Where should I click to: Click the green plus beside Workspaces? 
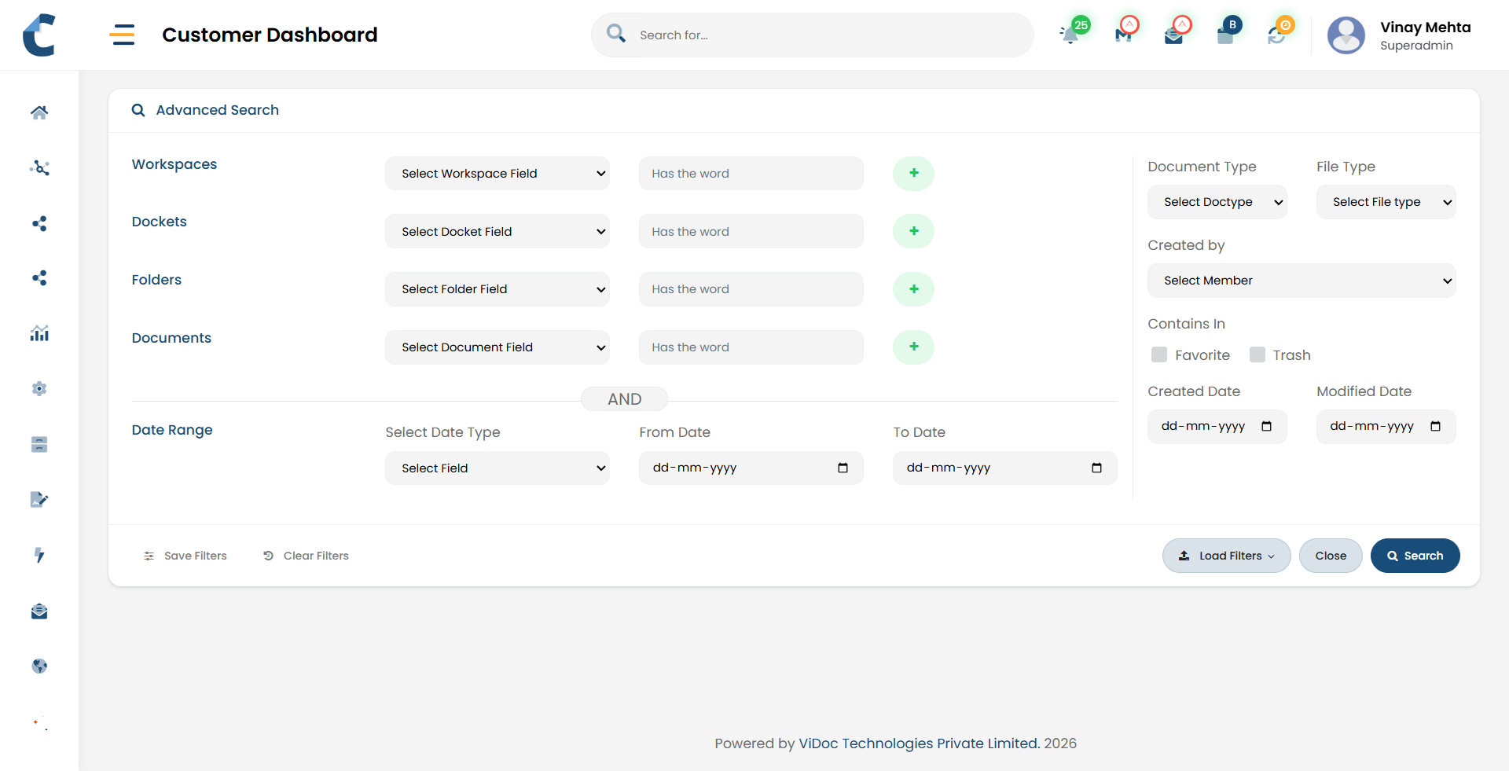click(913, 174)
